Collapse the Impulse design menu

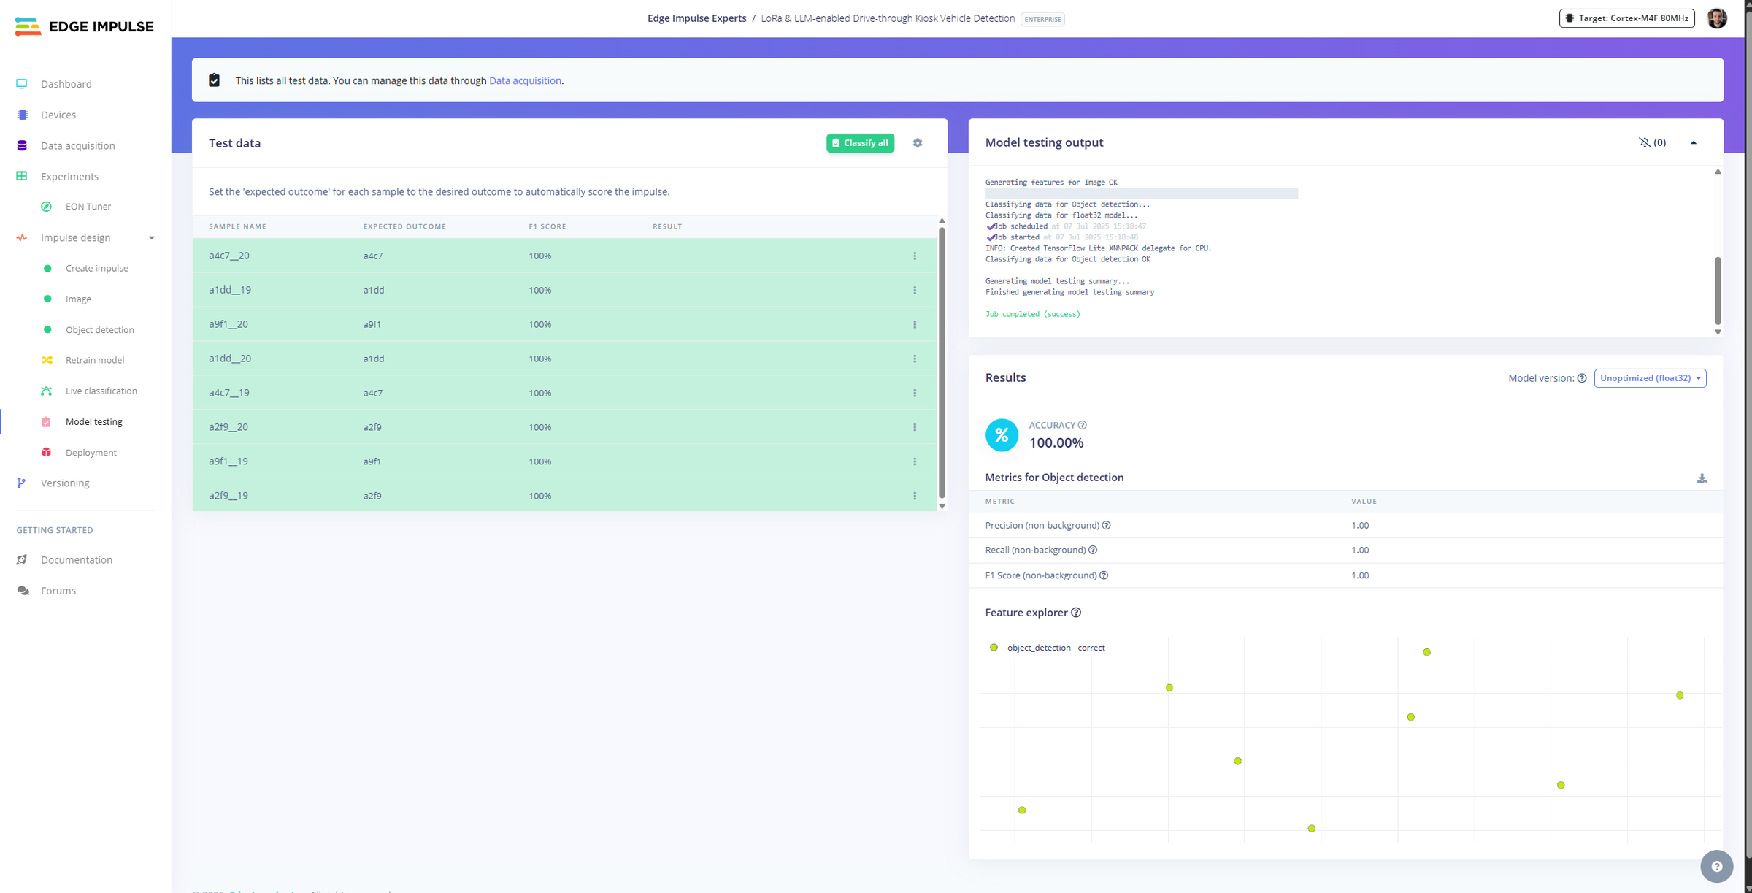[x=152, y=238]
